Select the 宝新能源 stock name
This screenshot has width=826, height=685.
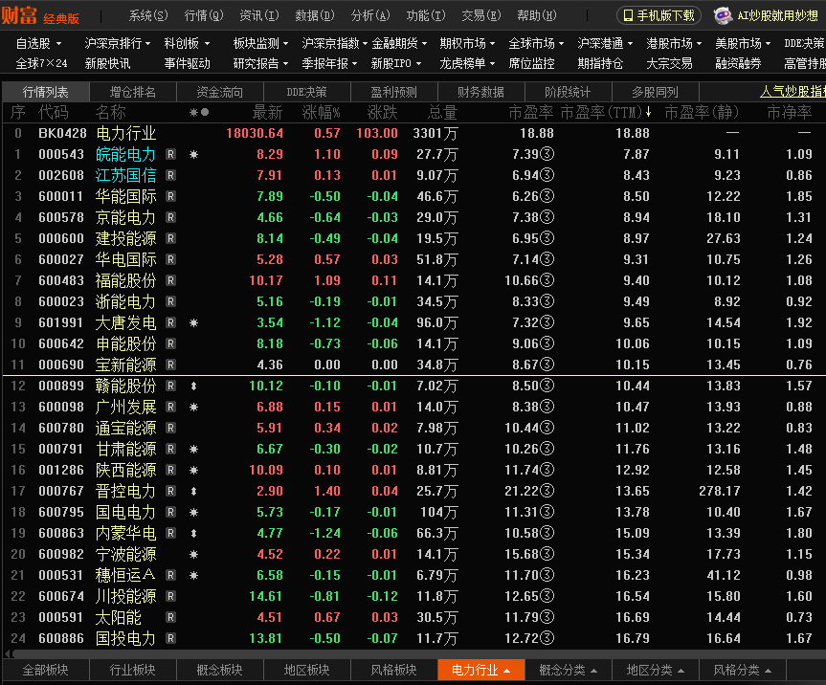click(126, 365)
